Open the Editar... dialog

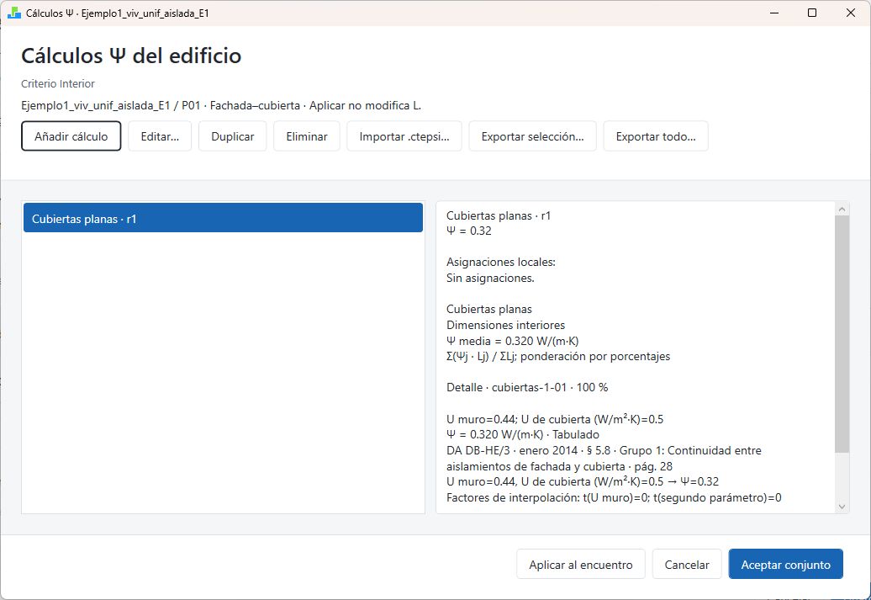[160, 136]
